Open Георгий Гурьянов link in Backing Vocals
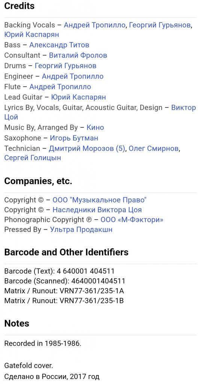The width and height of the screenshot is (201, 384). [160, 25]
